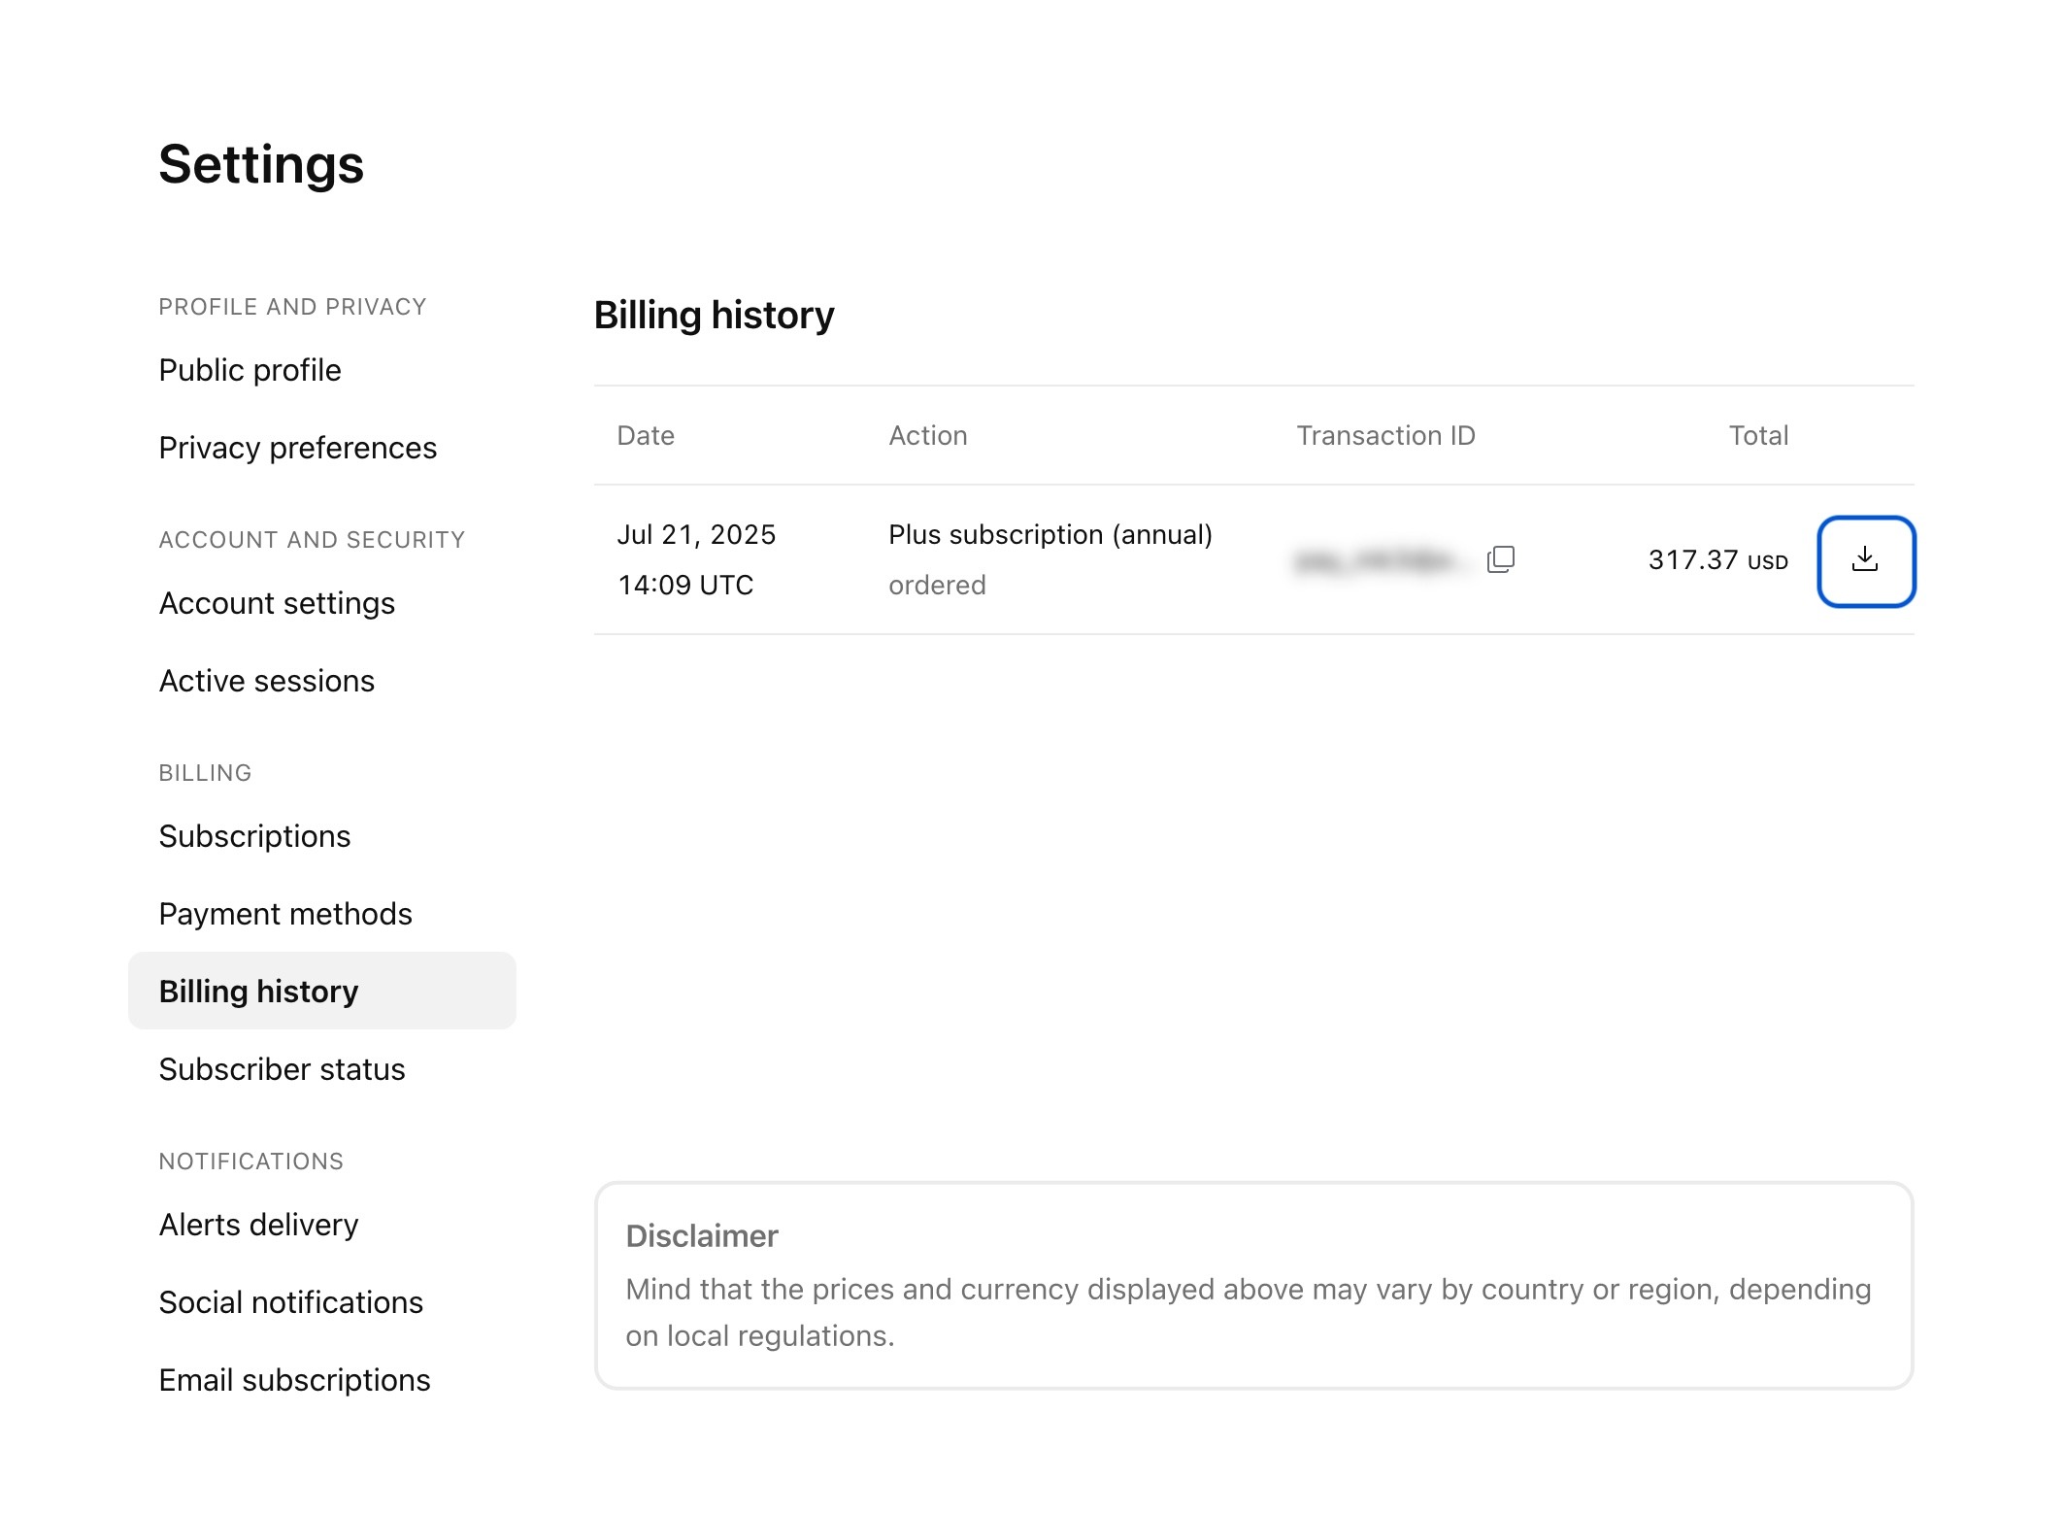Image resolution: width=2066 pixels, height=1515 pixels.
Task: Open Subscriber status page
Action: tap(282, 1069)
